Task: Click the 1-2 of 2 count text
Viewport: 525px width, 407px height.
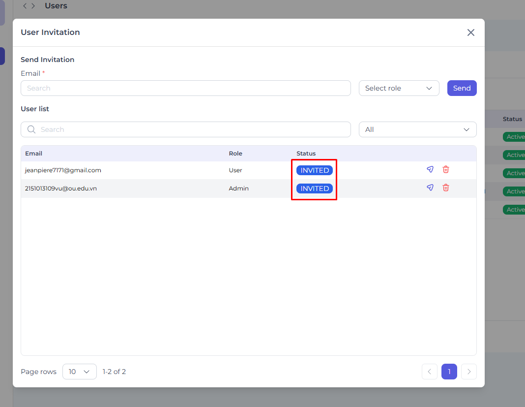Action: (114, 372)
